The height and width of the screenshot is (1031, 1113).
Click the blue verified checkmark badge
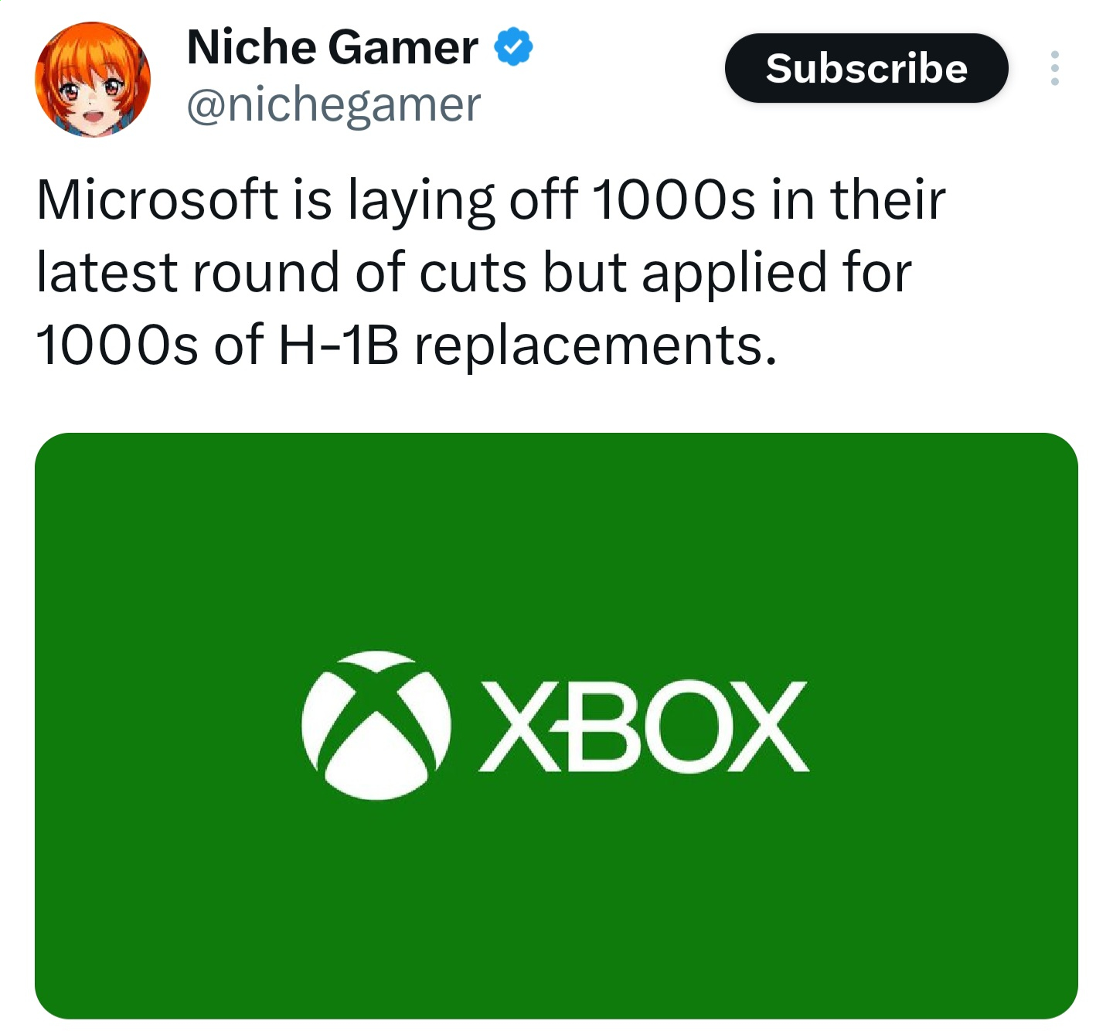[513, 46]
